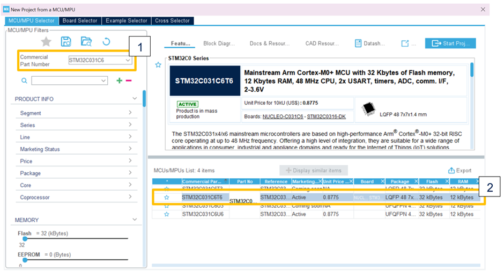
Task: Remove the Flash column with its X
Action: click(447, 181)
